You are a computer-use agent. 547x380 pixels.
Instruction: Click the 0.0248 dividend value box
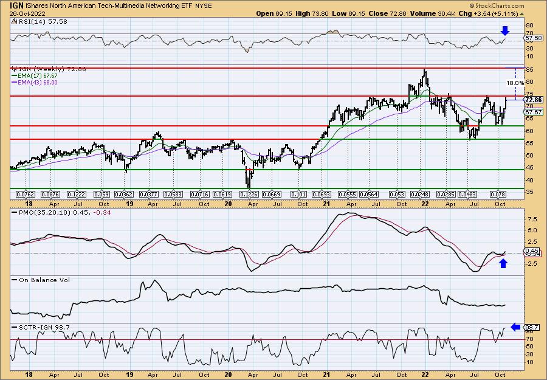(421, 194)
